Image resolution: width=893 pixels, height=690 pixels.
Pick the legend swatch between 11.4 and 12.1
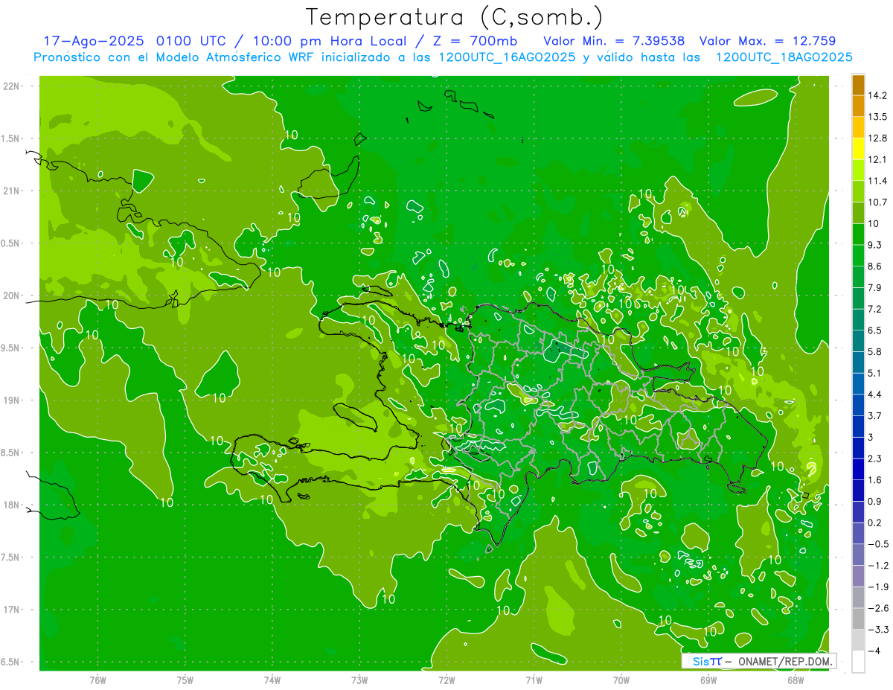click(x=858, y=170)
